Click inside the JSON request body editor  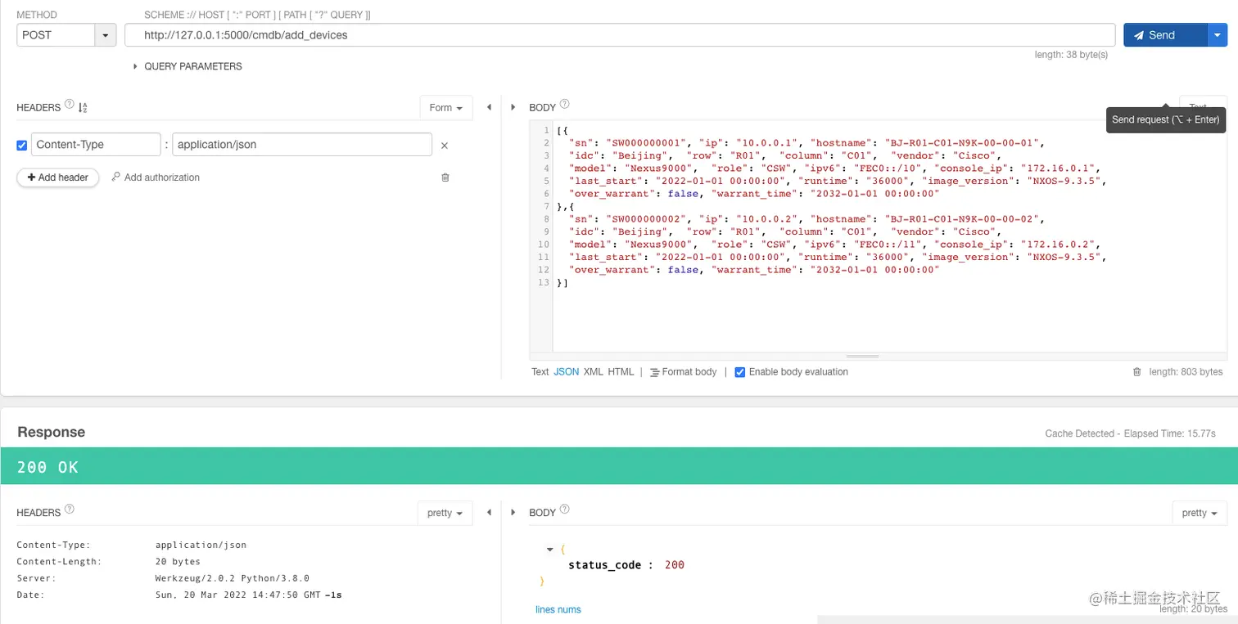pyautogui.click(x=890, y=237)
